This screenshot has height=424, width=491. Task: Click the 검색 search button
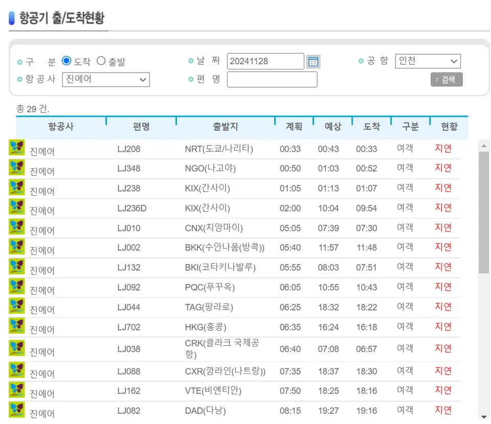pyautogui.click(x=447, y=80)
